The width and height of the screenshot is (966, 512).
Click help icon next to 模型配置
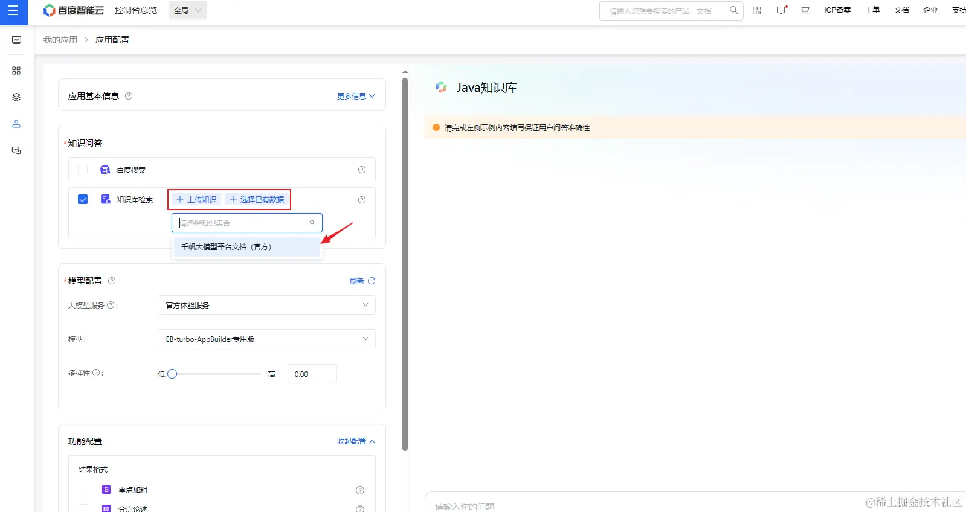point(112,281)
